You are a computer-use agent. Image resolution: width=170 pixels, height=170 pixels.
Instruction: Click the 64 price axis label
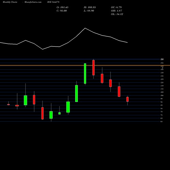click(162, 121)
